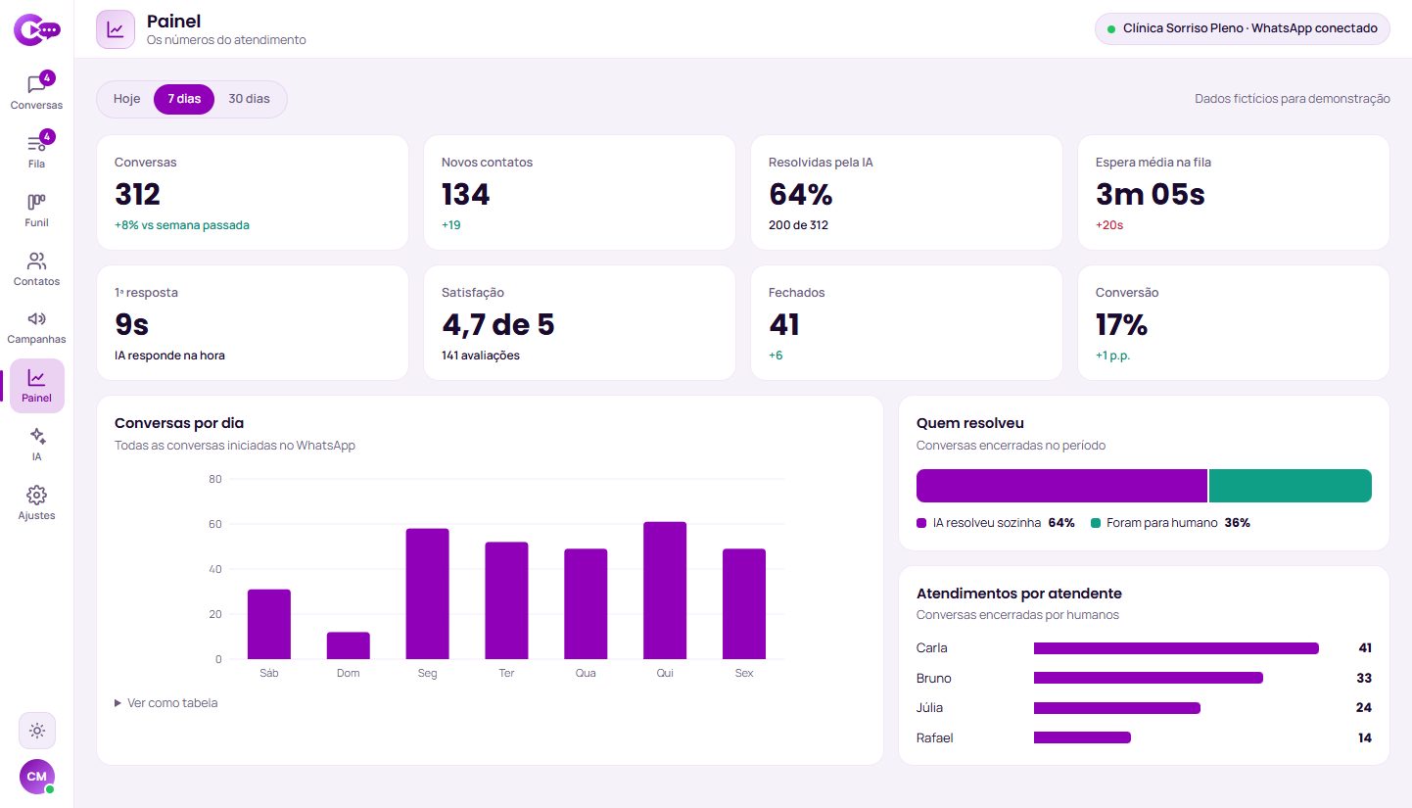Select the 7 dias period tab
This screenshot has height=808, width=1412.
184,99
